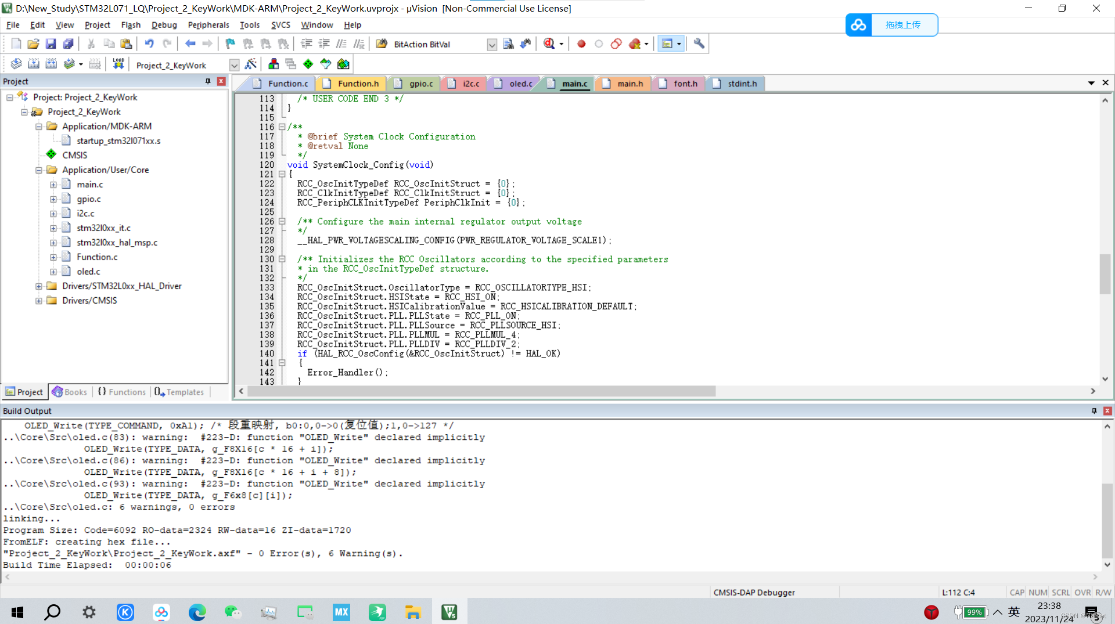Open the Debug menu
Viewport: 1115px width, 624px height.
(164, 25)
